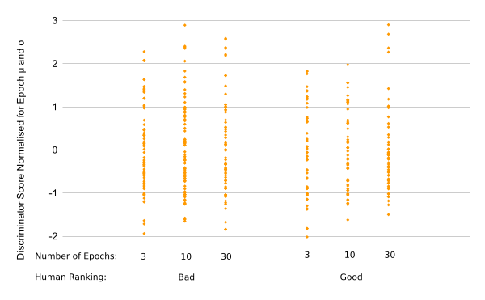This screenshot has width=485, height=300.
Task: Click the lowest point in Good 3-epoch column
Action: (x=307, y=237)
